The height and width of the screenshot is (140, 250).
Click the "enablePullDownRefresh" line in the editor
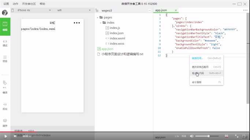[197, 48]
